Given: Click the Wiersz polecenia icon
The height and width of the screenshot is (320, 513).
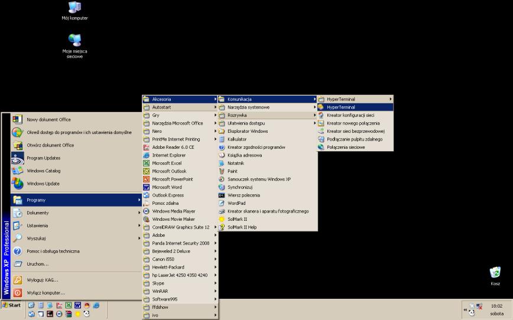Looking at the screenshot, I should pos(222,195).
